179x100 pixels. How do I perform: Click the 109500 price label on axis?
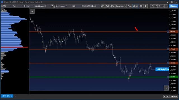click(173, 32)
